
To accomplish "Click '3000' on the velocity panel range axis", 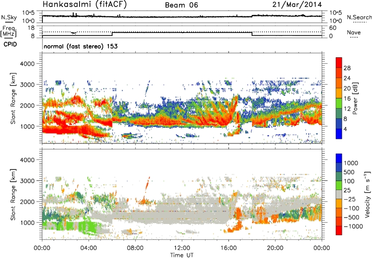I will coord(27,181).
